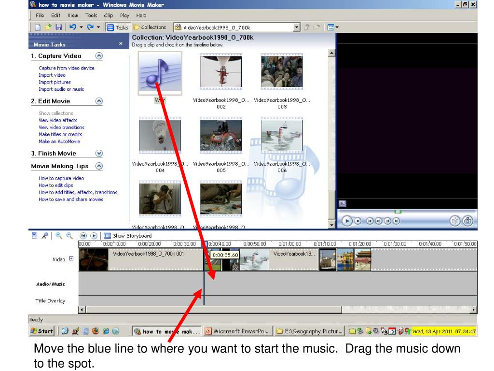The image size is (494, 371).
Task: Toggle the Tasks pane button
Action: point(118,28)
